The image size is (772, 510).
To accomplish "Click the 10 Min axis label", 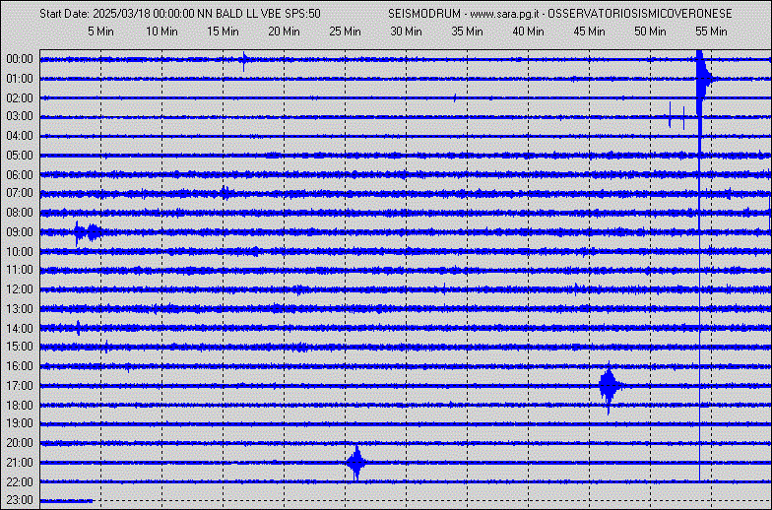I will click(161, 32).
